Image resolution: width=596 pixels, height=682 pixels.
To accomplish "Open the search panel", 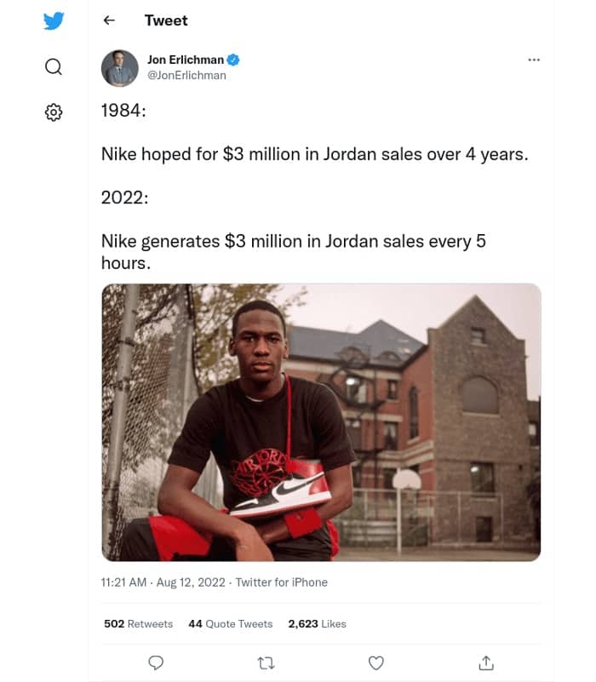I will [54, 66].
